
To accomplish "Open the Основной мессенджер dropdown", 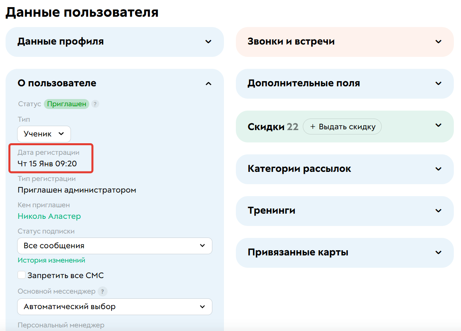I will (x=115, y=307).
